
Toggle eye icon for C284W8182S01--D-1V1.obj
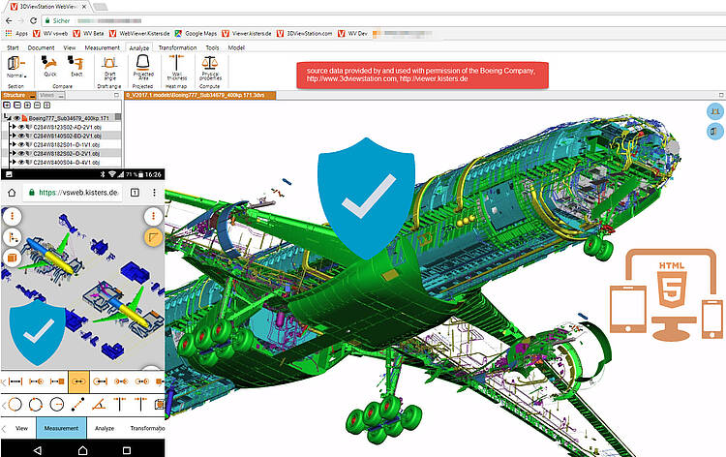21,144
